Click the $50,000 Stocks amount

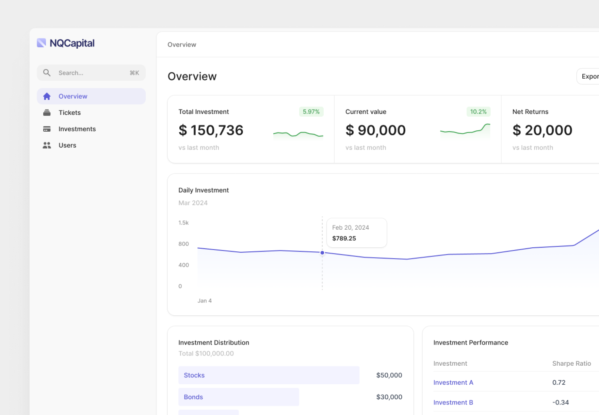389,375
